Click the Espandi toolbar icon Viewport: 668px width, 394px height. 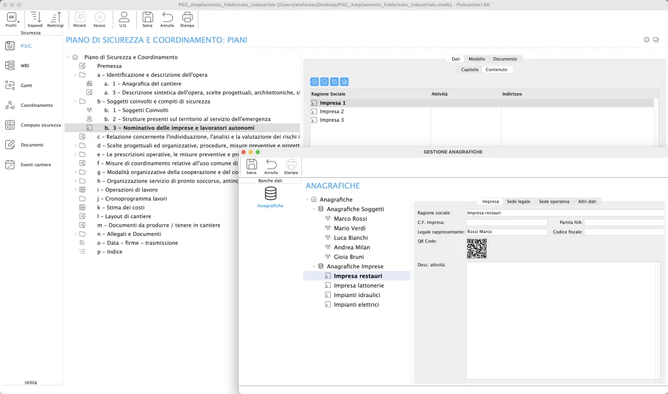coord(35,18)
